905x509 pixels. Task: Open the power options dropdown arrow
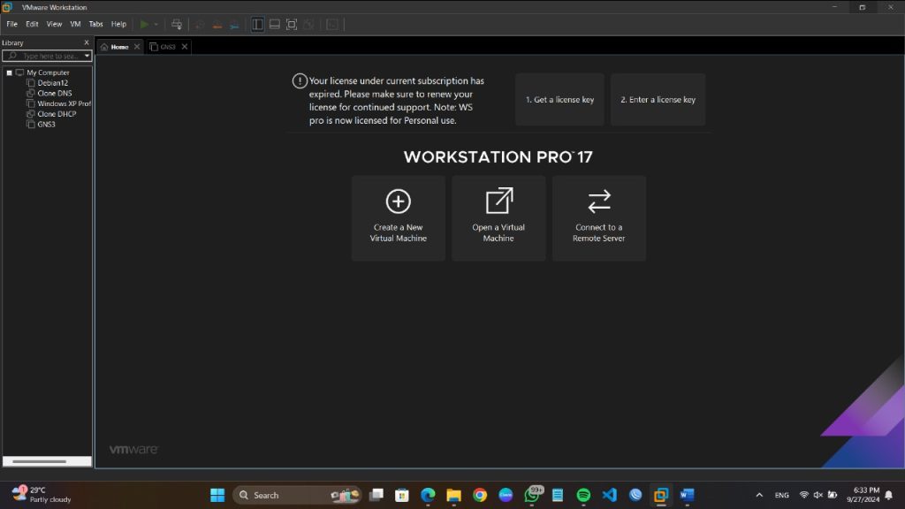[x=156, y=25]
